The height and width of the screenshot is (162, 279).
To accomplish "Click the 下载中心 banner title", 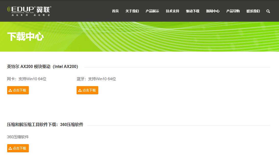I will click(x=26, y=37).
